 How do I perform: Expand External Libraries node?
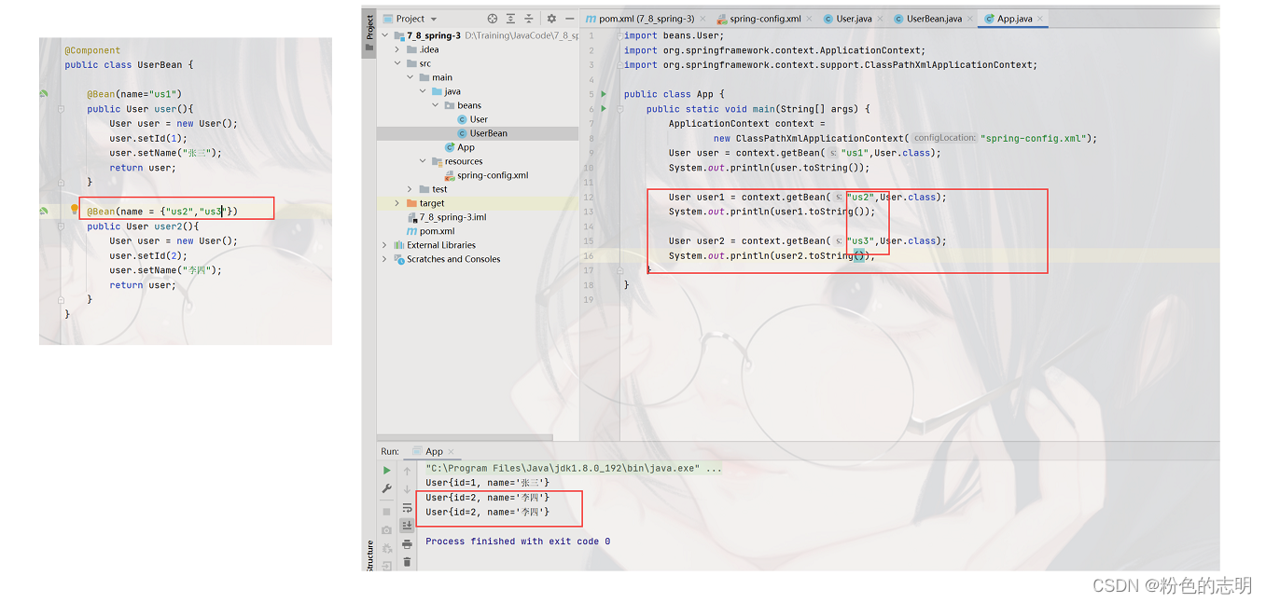point(384,245)
